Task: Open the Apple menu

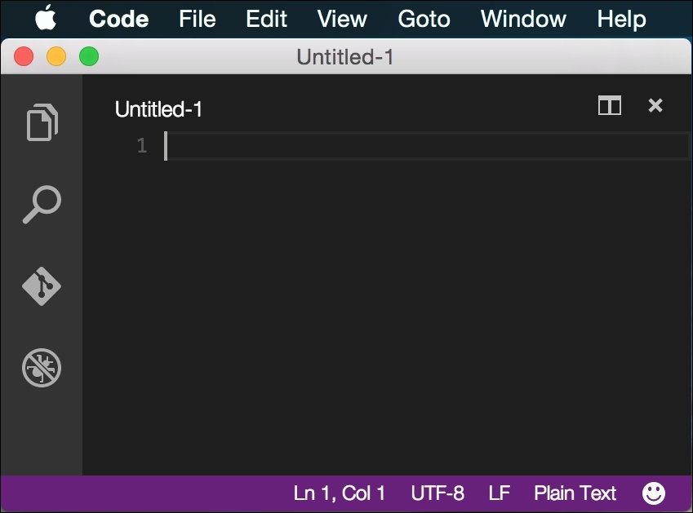Action: tap(46, 18)
